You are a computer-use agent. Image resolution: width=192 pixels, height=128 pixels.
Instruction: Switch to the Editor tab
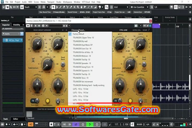click(x=15, y=119)
